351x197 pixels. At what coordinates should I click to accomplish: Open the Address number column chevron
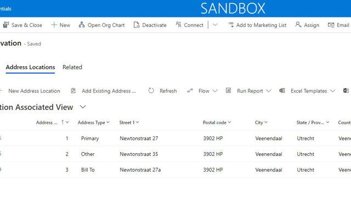[x=67, y=122]
